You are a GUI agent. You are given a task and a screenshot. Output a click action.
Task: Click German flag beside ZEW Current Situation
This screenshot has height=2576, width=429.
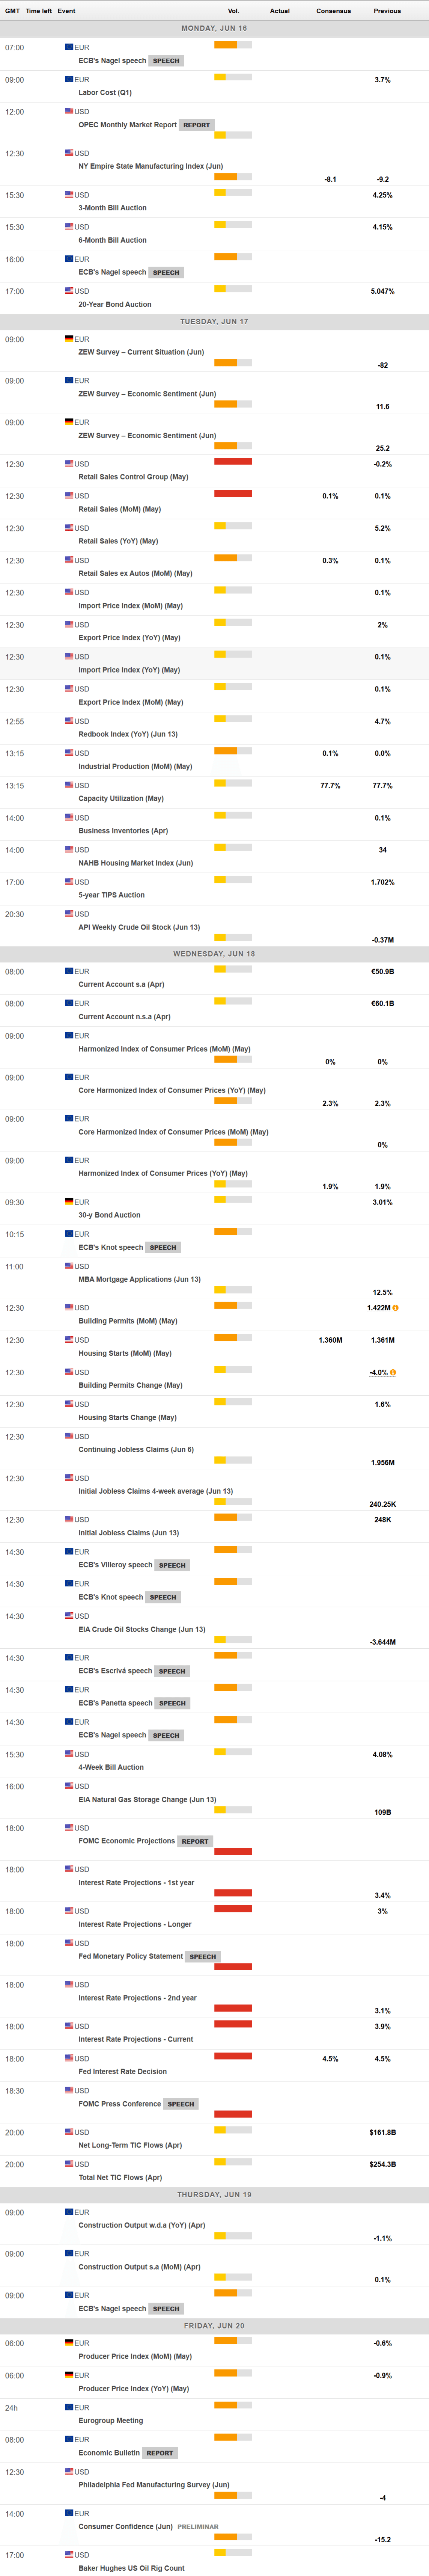[69, 339]
